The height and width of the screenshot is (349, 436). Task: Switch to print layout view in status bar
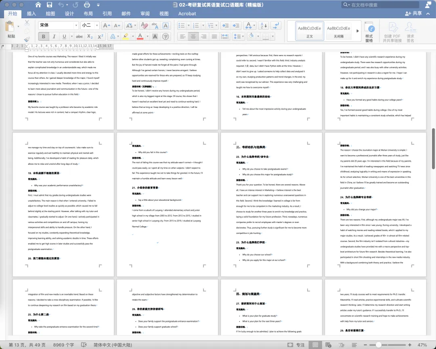pos(315,345)
